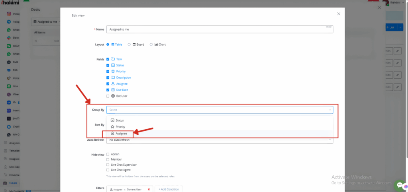Choose the Chart layout option

click(x=151, y=45)
